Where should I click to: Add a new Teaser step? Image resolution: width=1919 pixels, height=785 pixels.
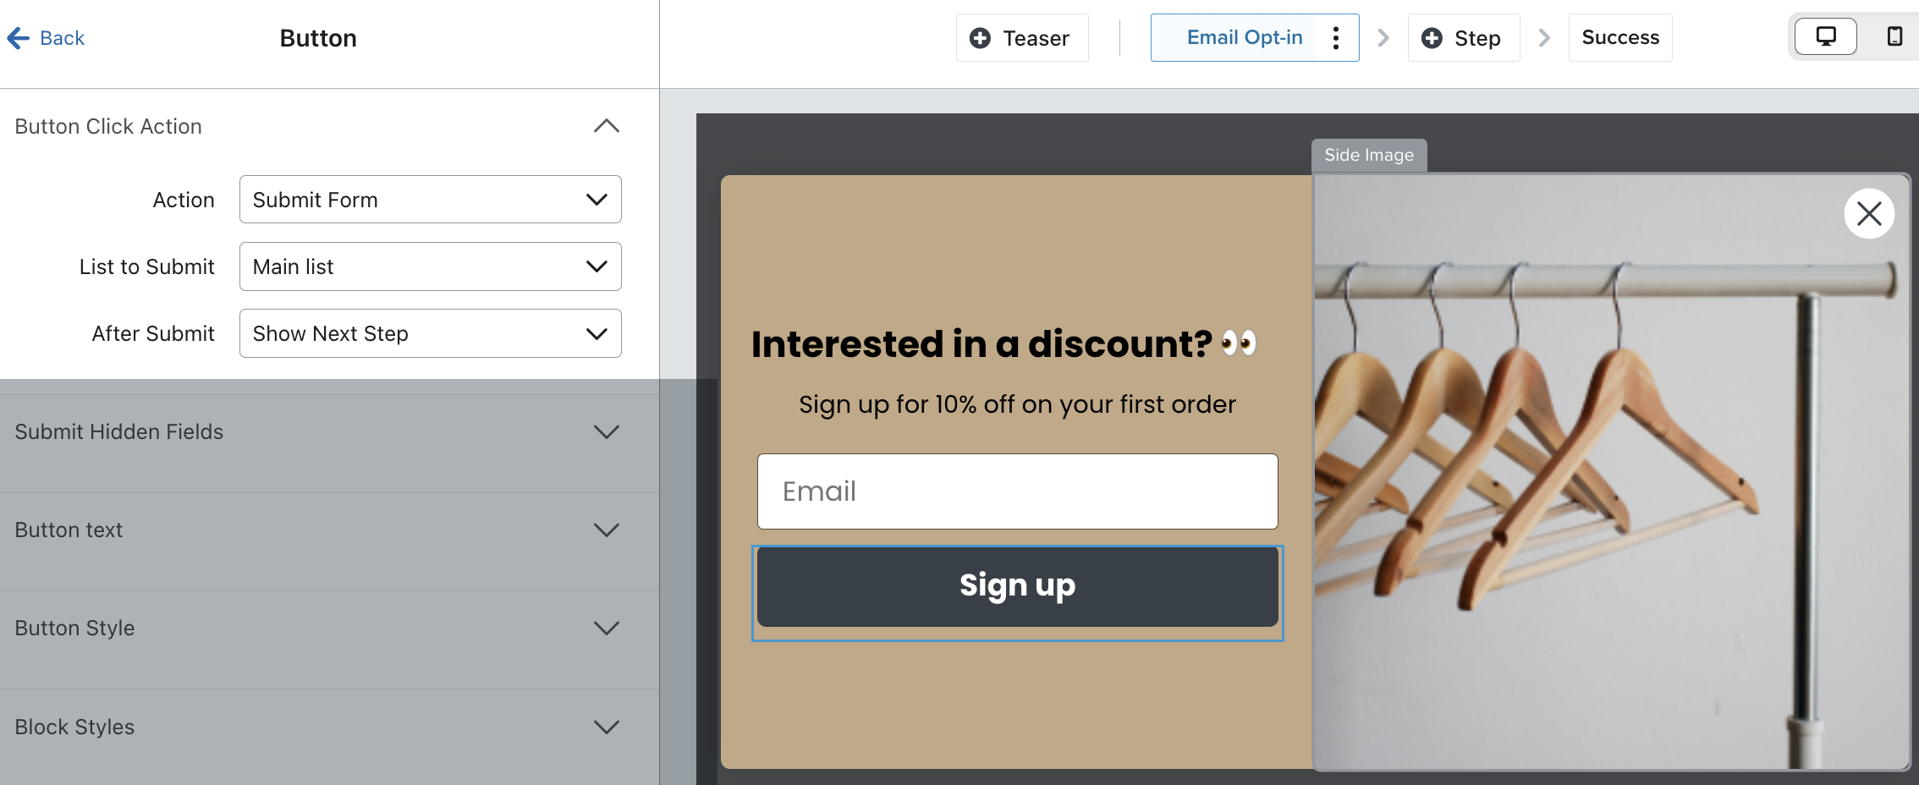[1021, 37]
